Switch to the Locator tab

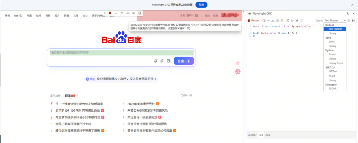(252, 135)
